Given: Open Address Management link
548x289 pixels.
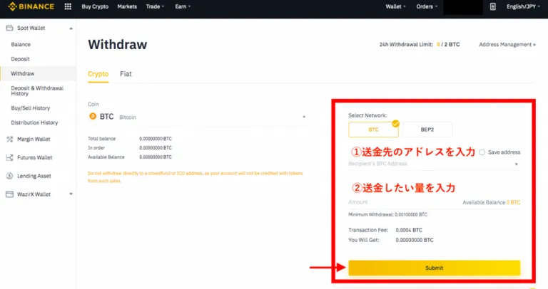Looking at the screenshot, I should [x=507, y=44].
